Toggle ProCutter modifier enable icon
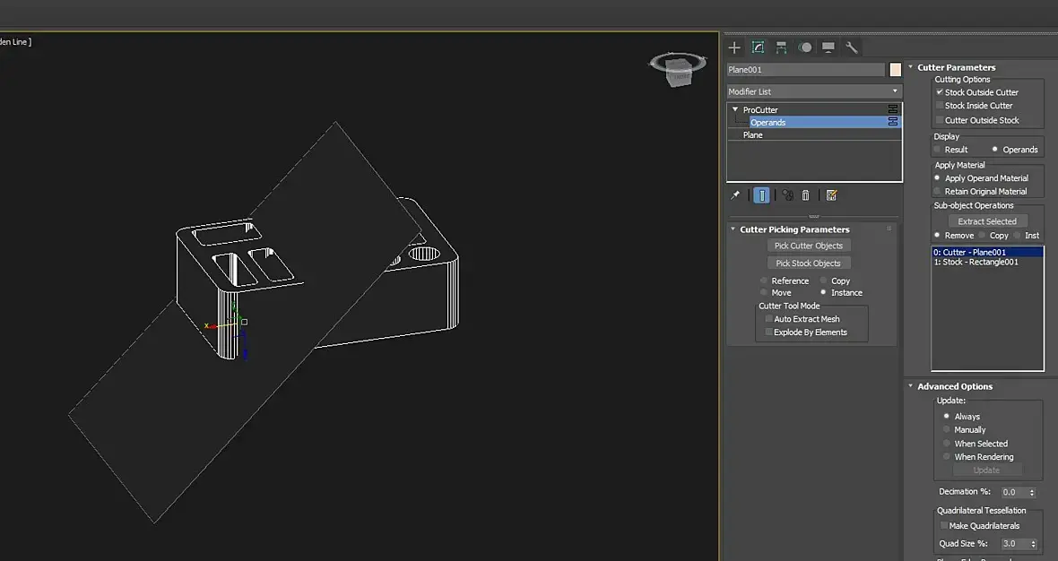This screenshot has height=561, width=1058. click(x=893, y=109)
